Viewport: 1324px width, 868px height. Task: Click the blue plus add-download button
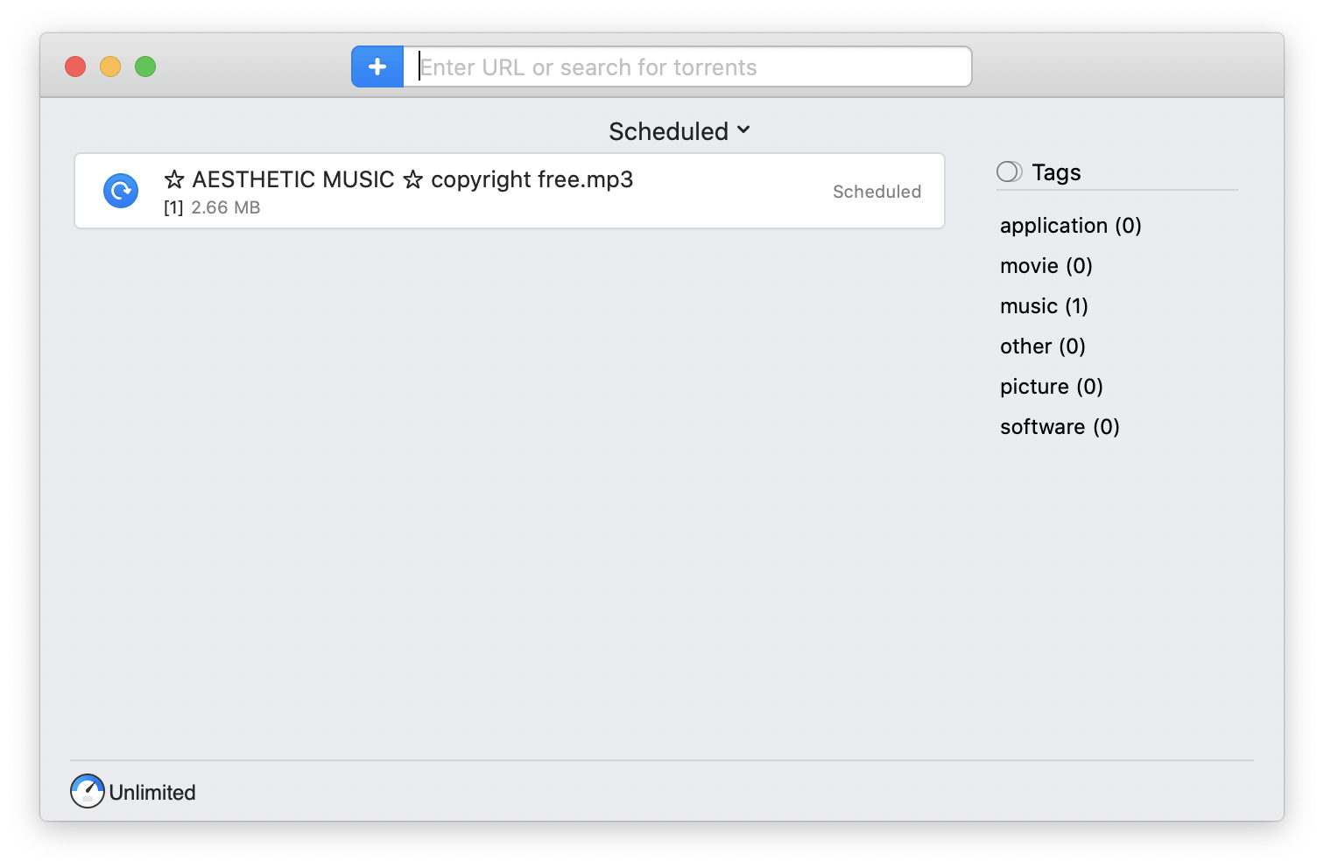[377, 66]
